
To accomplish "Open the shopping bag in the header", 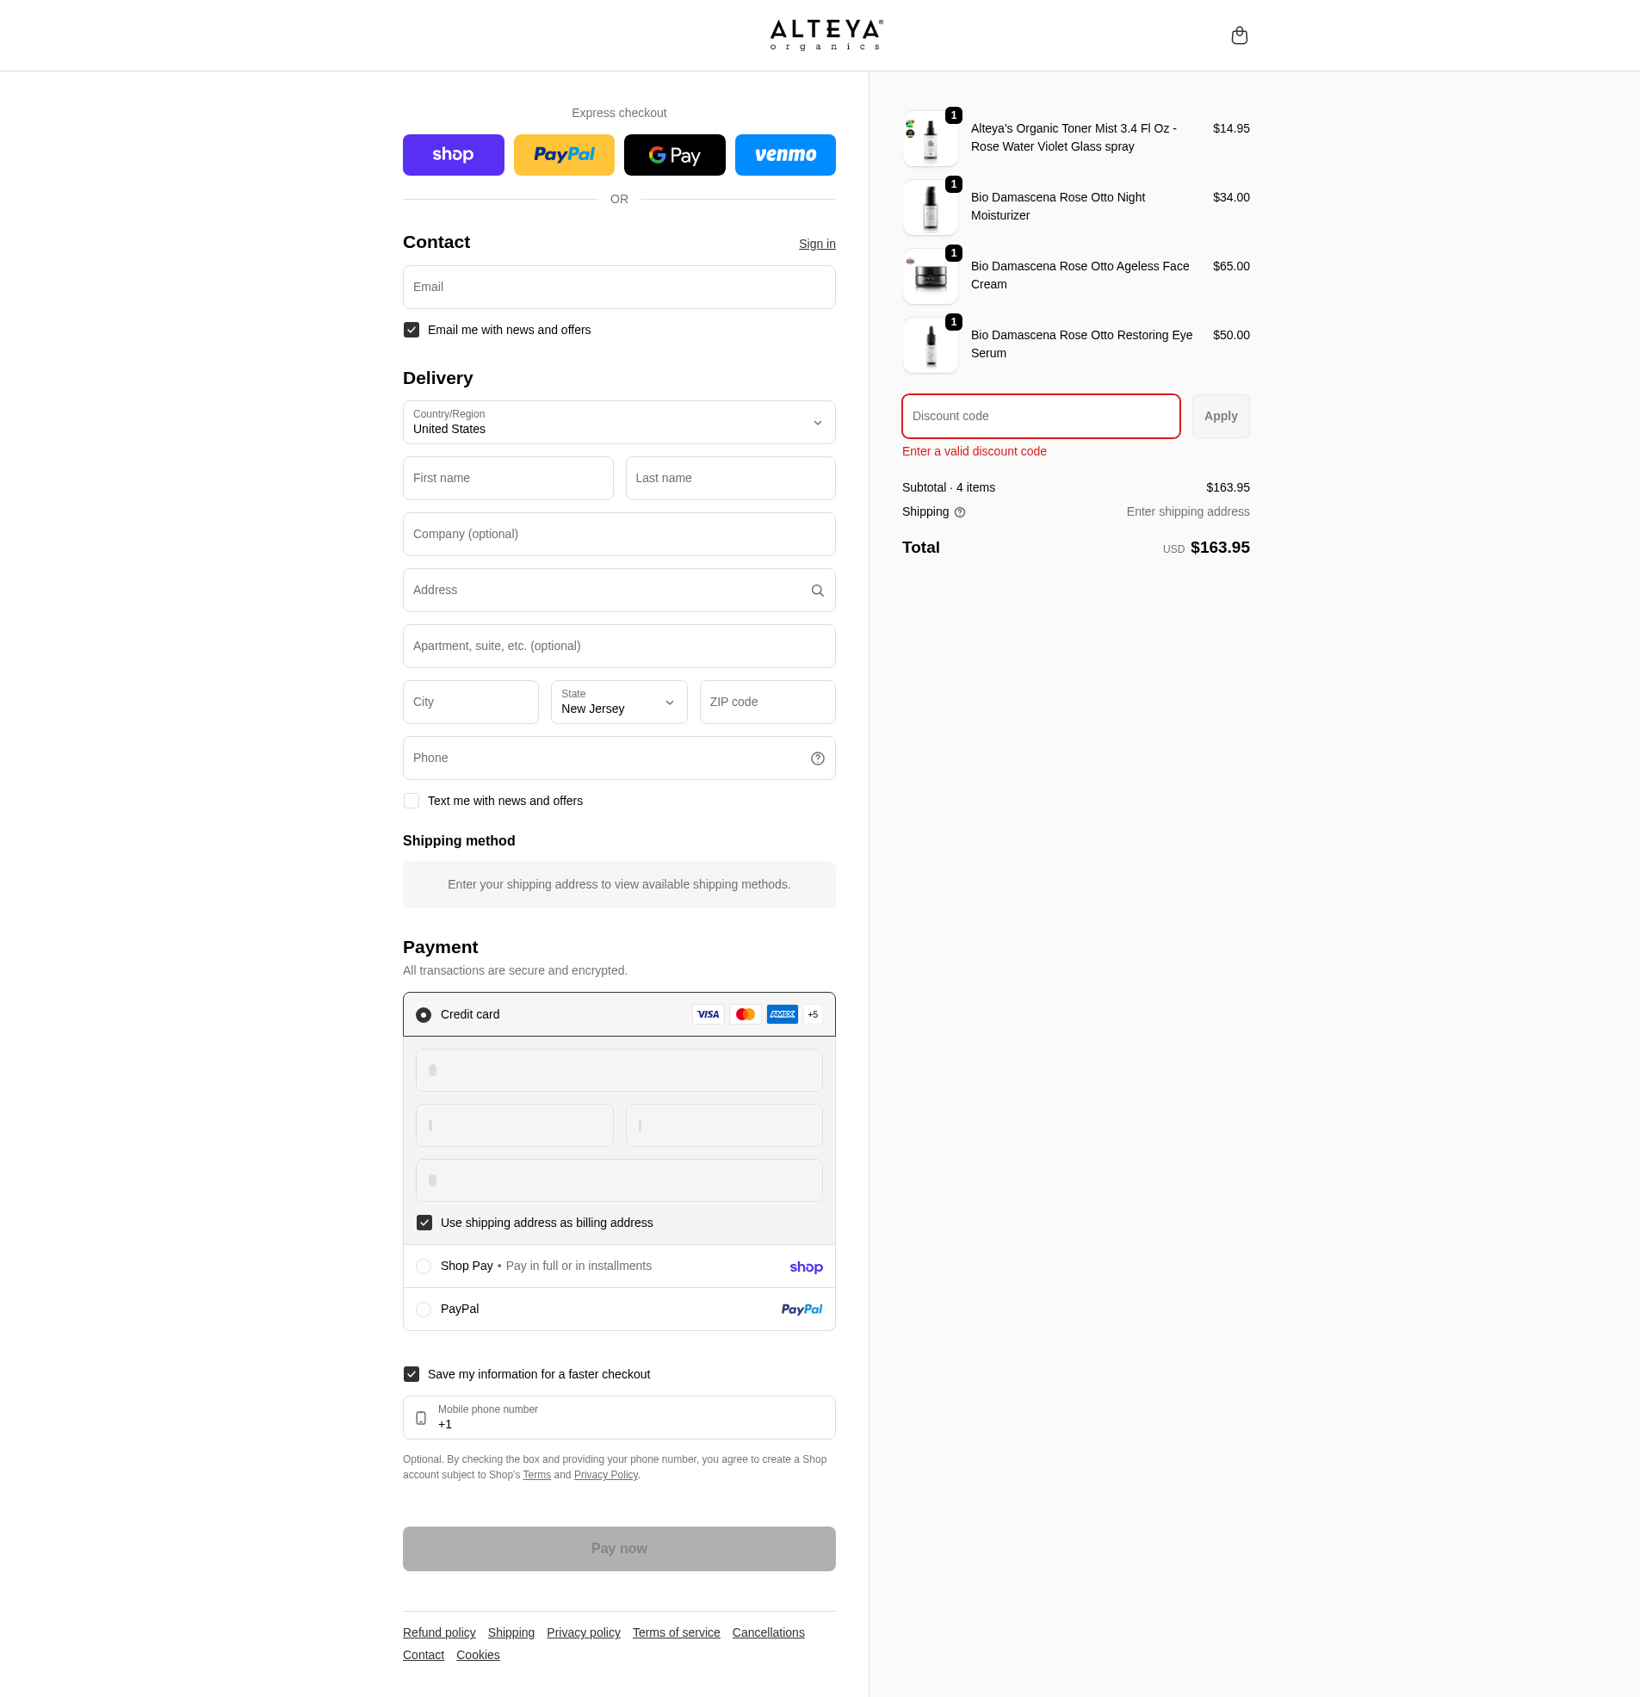I will 1239,34.
